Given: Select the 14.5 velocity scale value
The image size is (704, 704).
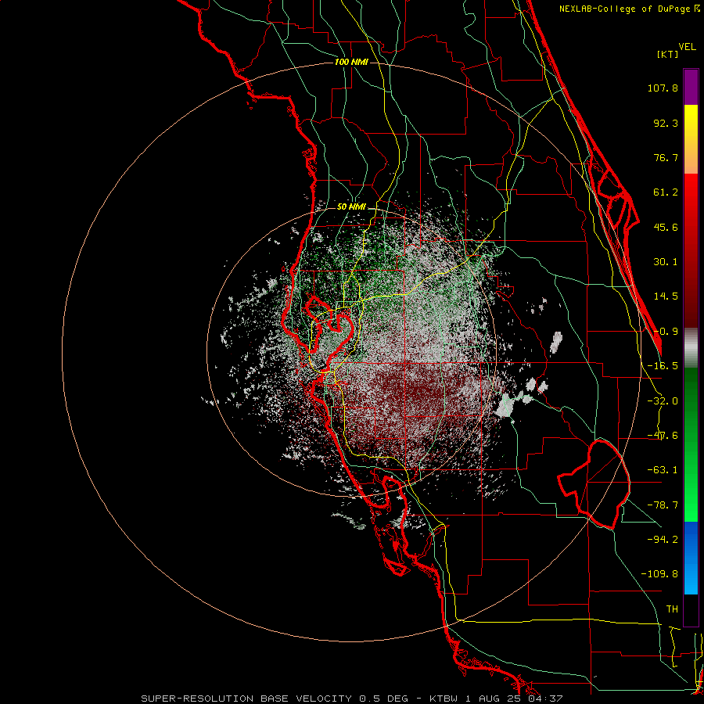Looking at the screenshot, I should coord(666,296).
